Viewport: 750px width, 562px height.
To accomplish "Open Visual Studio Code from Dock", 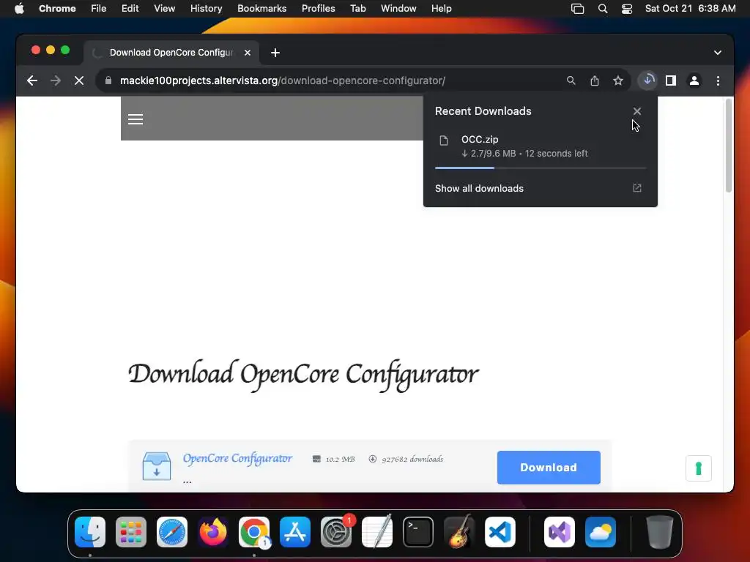I will 500,532.
